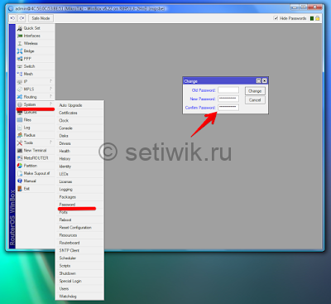Click the Radius sidebar icon

(20, 135)
